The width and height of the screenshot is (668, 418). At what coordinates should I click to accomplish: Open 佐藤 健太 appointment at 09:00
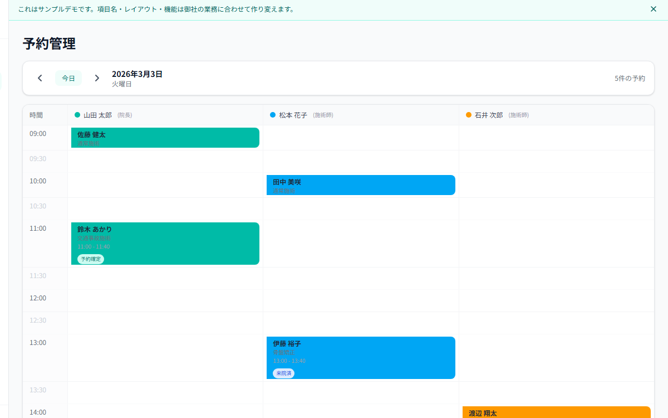click(x=165, y=138)
